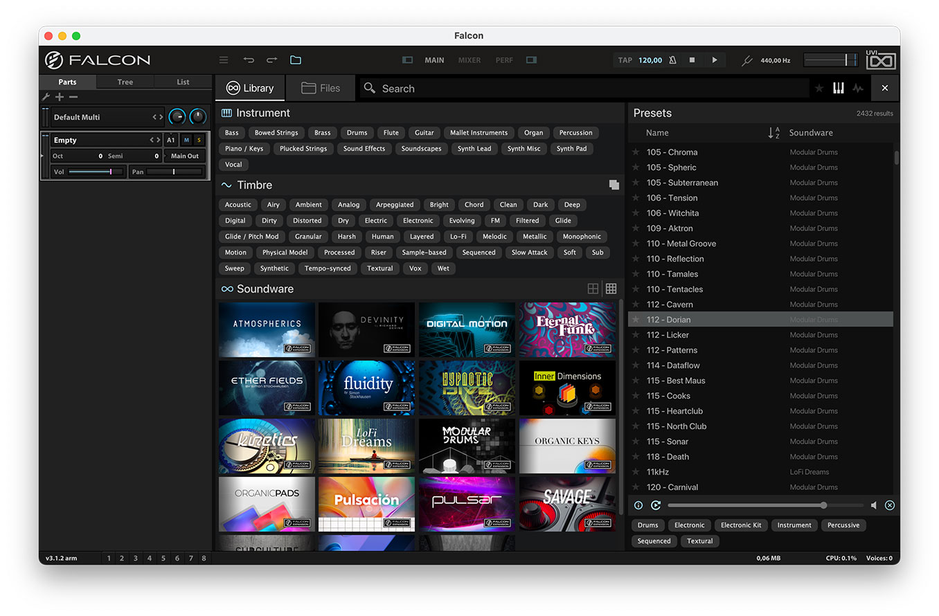Expand the Empty part side arrow
Viewport: 939px width, 616px height.
tap(42, 156)
